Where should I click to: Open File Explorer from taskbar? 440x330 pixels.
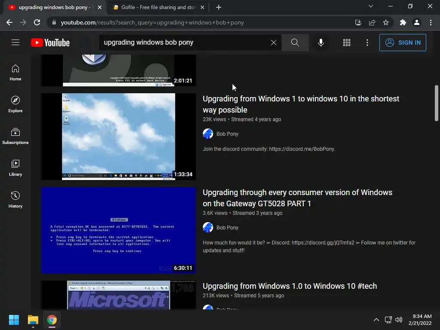coord(33,320)
